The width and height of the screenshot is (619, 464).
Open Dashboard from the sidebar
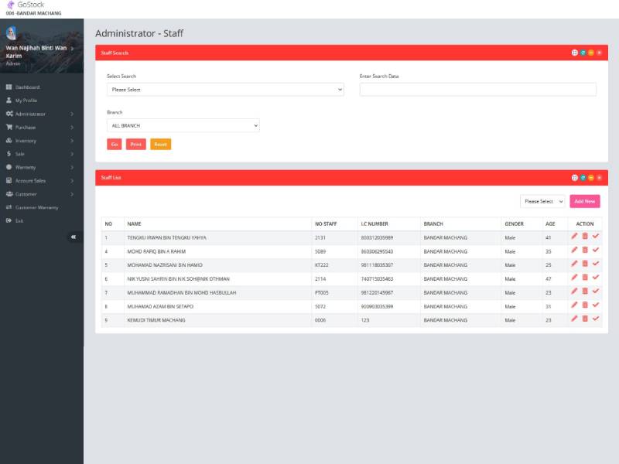[x=27, y=87]
